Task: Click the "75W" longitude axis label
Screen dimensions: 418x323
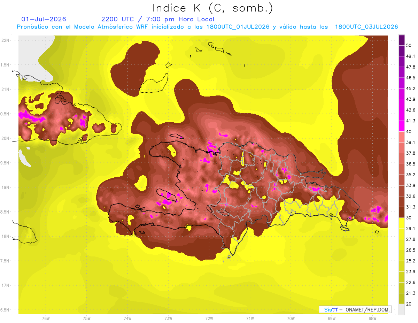Action: tap(86, 319)
